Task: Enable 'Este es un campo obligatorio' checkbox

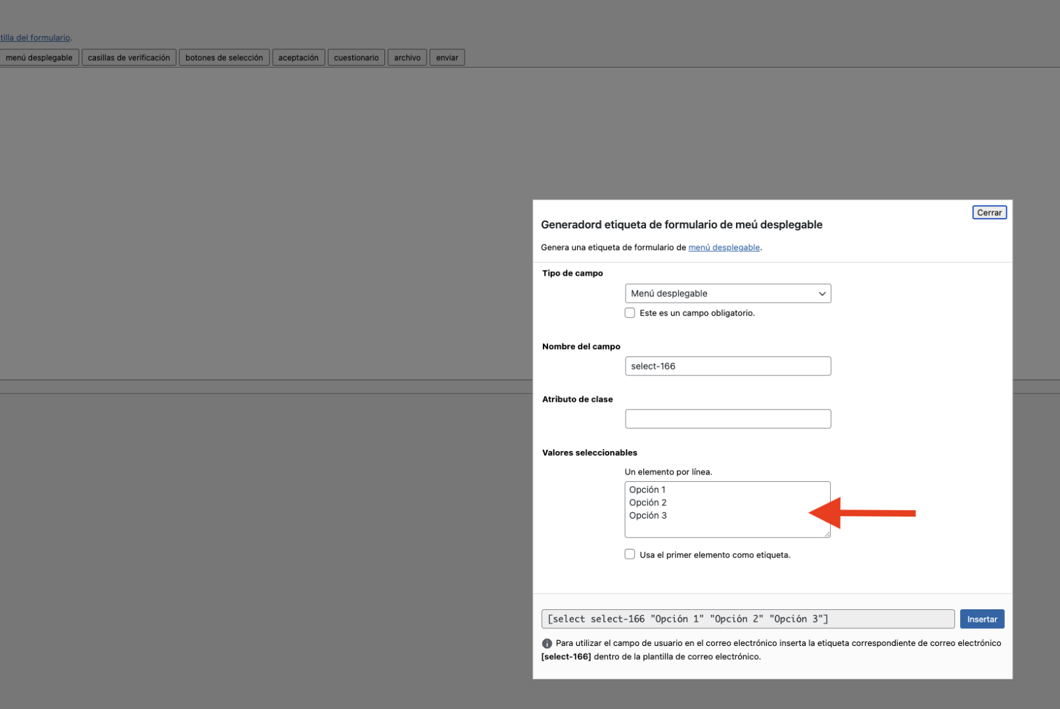Action: [630, 313]
